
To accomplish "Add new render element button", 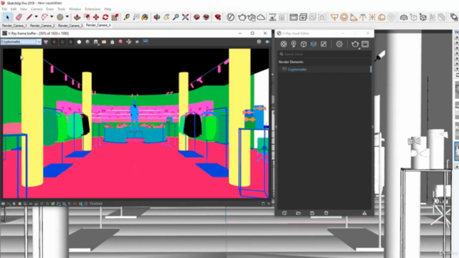I will 284,214.
